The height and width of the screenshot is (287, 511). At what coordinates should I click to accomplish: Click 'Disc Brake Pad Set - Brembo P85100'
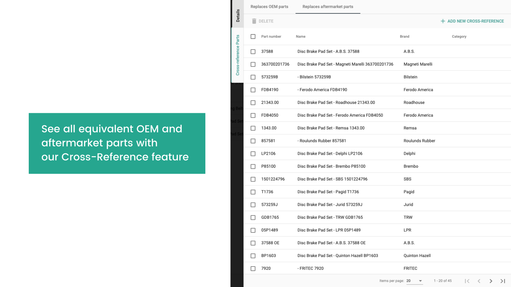(331, 166)
